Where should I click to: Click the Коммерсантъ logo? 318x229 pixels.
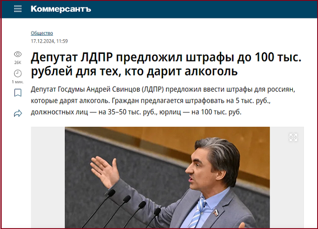(61, 9)
